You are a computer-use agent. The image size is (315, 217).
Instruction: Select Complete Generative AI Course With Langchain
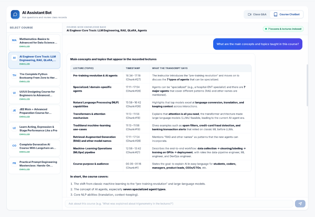[34, 148]
